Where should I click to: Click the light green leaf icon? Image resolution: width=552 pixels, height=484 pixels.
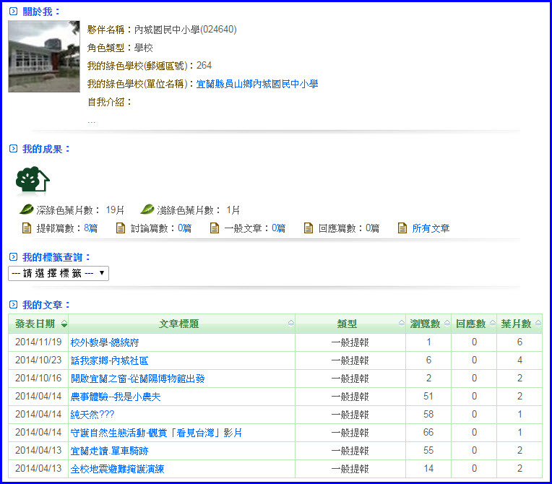pos(147,209)
